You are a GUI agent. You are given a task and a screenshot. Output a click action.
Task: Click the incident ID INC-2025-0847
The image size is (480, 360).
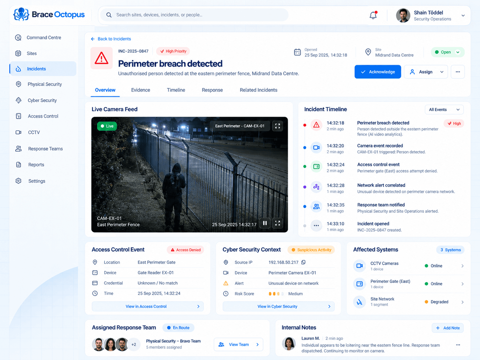pos(133,51)
